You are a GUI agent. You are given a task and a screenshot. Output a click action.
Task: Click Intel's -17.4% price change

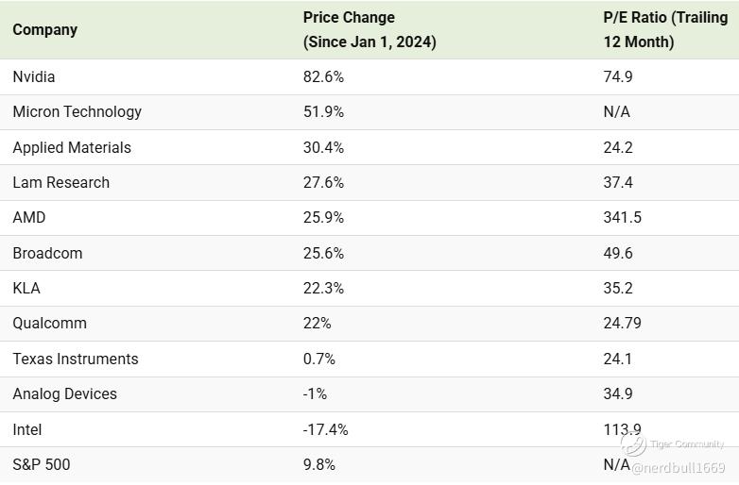point(325,429)
